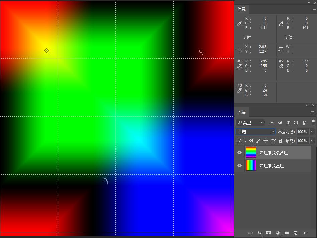The height and width of the screenshot is (238, 317).
Task: Hide the 彩色渐变基色 layer
Action: (x=239, y=166)
